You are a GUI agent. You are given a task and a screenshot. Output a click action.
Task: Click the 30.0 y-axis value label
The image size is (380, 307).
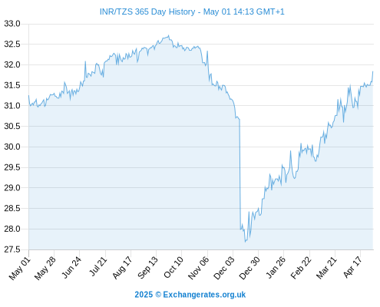pos(12,147)
